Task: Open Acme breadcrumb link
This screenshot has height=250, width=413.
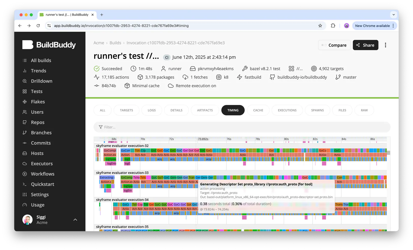Action: [99, 43]
